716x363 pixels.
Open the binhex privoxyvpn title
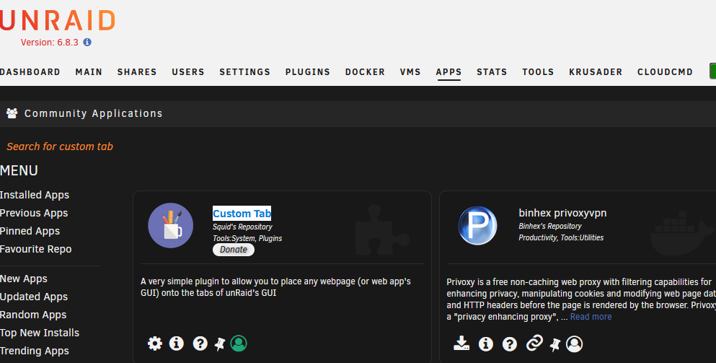coord(562,213)
